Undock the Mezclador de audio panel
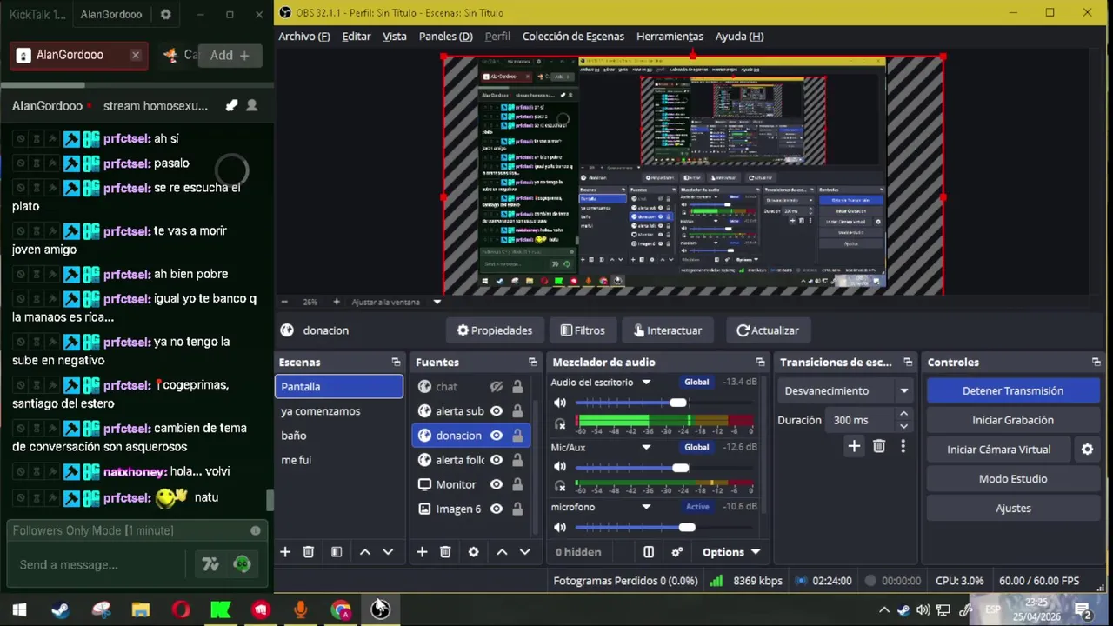The width and height of the screenshot is (1113, 626). pos(760,362)
